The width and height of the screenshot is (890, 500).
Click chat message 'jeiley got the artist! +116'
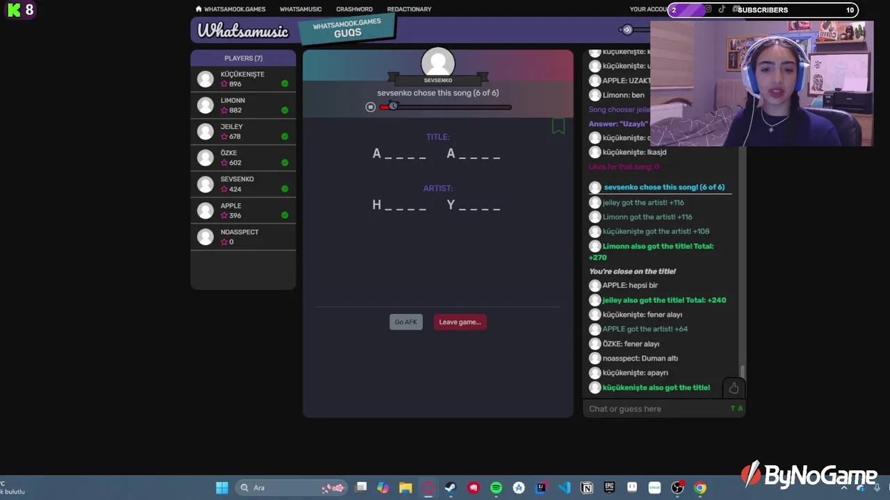click(643, 203)
